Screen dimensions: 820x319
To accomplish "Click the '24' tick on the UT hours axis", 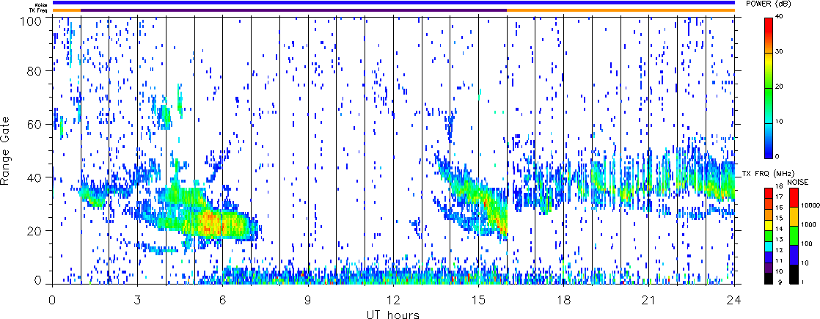I will 734,299.
